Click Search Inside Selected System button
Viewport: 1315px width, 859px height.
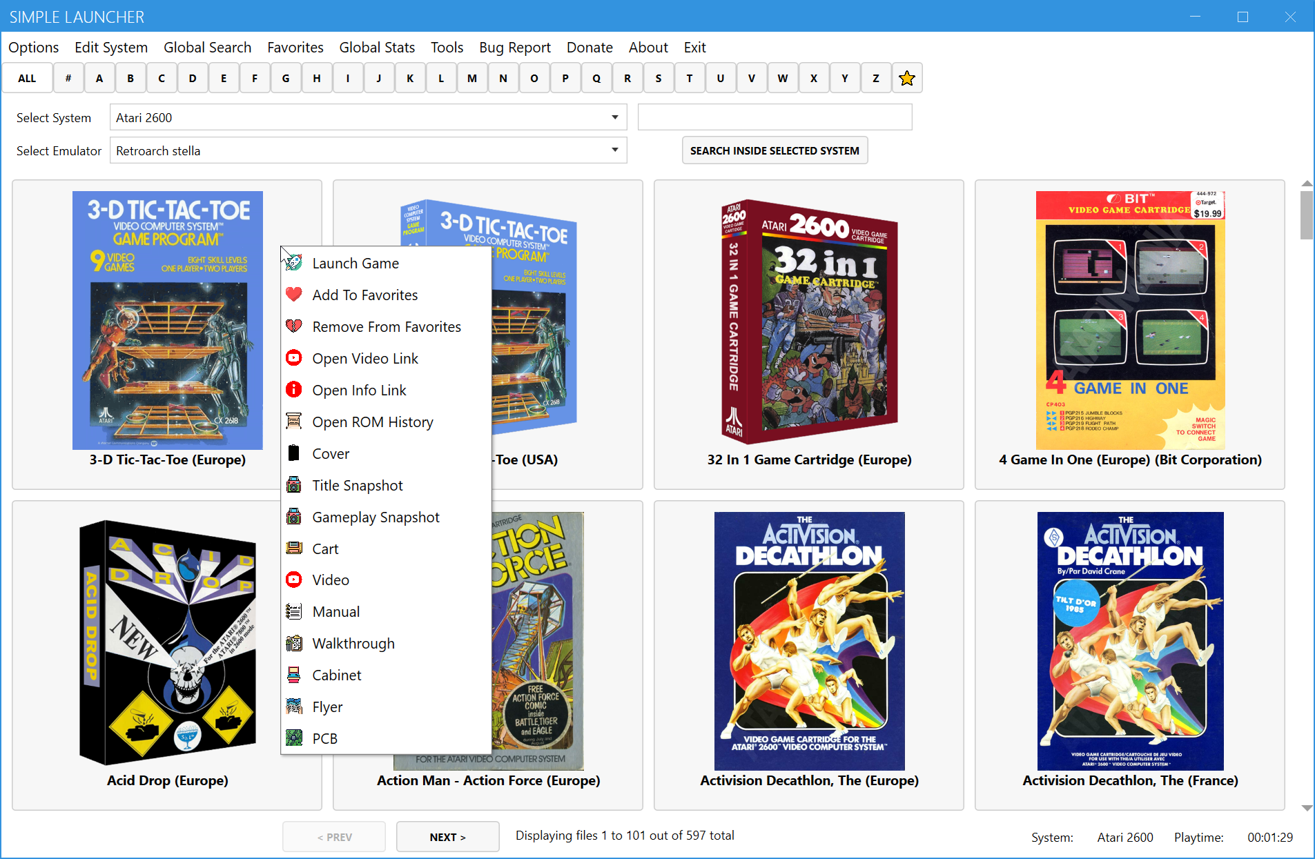point(775,150)
